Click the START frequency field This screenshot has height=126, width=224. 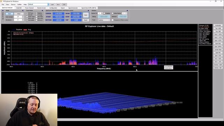[58, 17]
